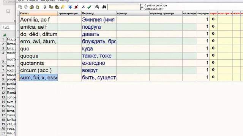The image size is (243, 136).
Task: Select the word cell 'Aemilia, ae f'
Action: point(39,20)
